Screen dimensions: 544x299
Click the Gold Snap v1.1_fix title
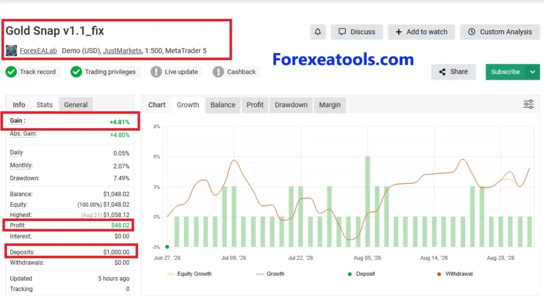pyautogui.click(x=55, y=31)
